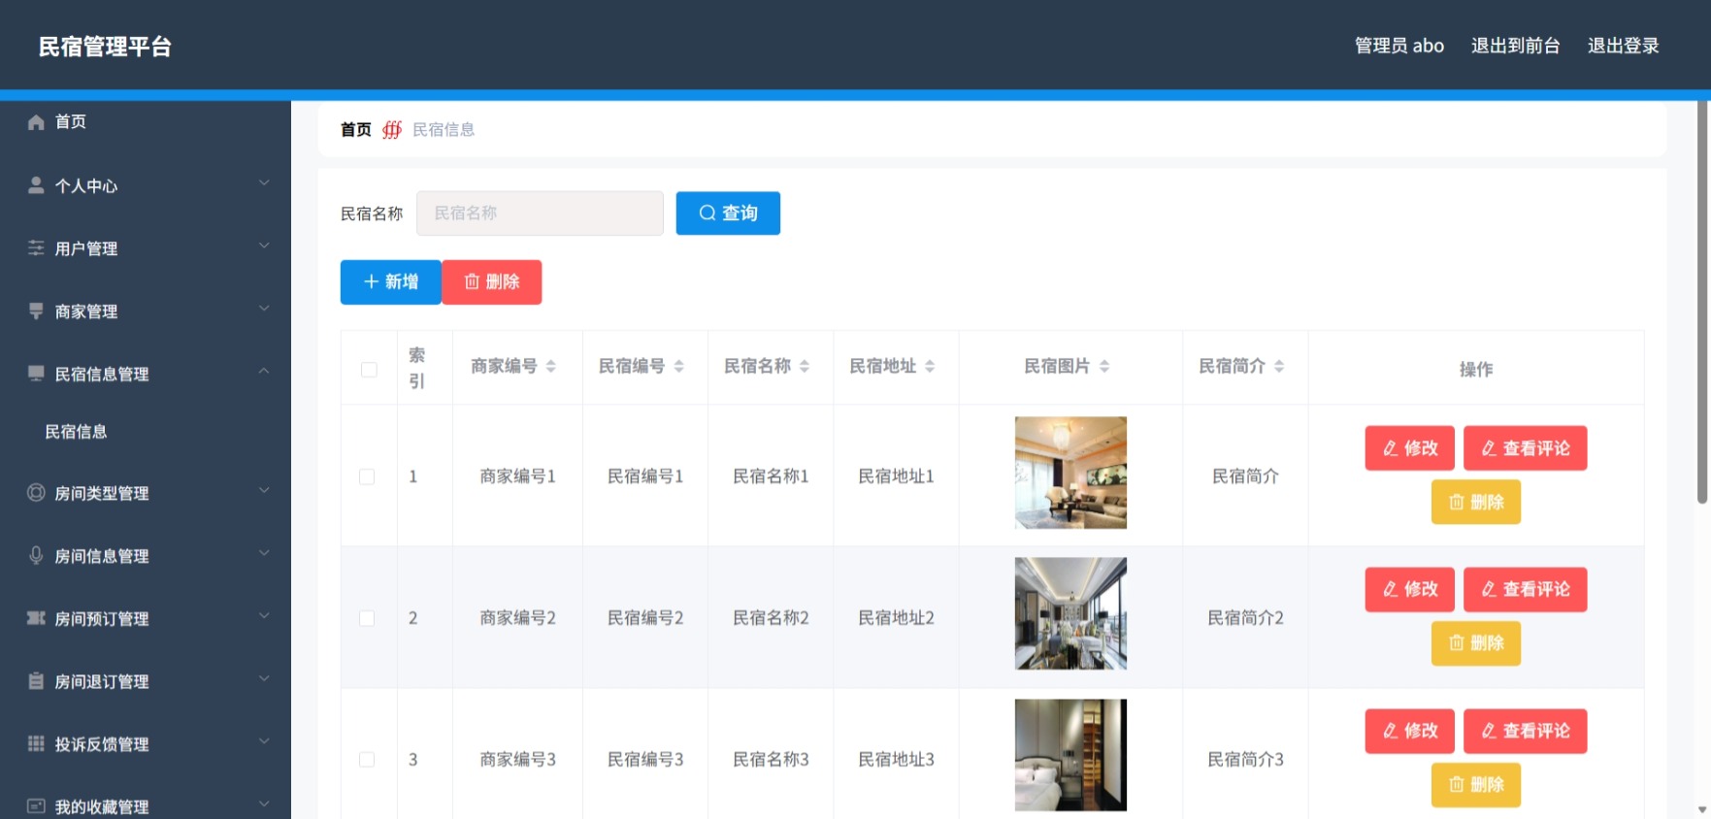The width and height of the screenshot is (1711, 819).
Task: Check the row 1 checkbox for 民宿名称1
Action: pos(367,476)
